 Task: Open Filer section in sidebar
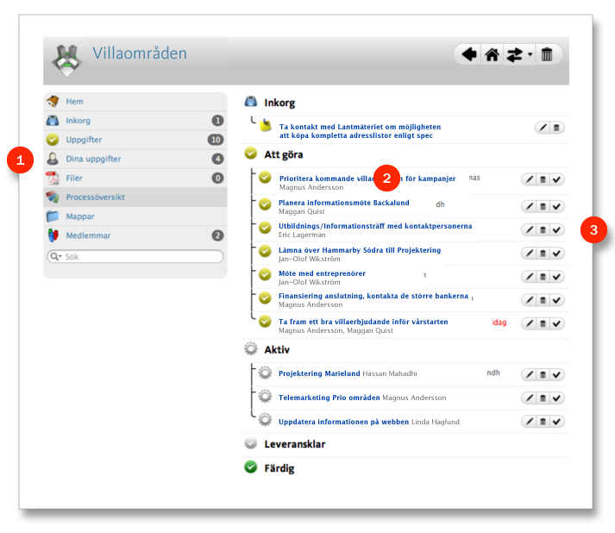[x=75, y=178]
